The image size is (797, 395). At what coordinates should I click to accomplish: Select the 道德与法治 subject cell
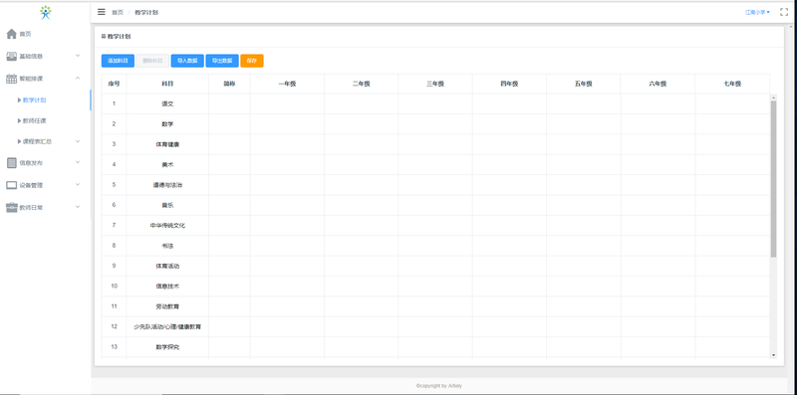[x=167, y=185]
